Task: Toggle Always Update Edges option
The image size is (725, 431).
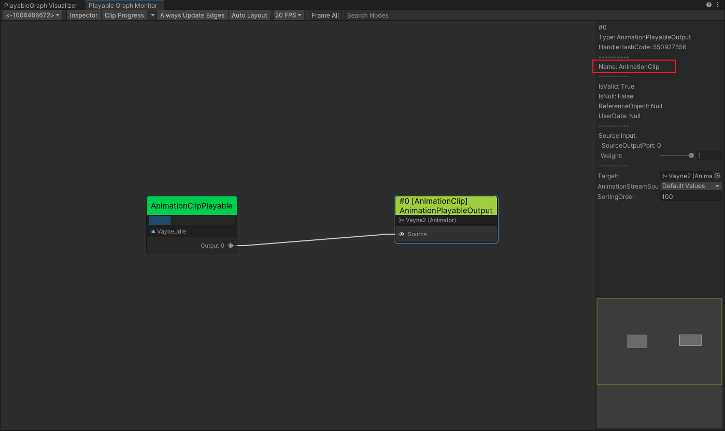Action: (x=192, y=15)
